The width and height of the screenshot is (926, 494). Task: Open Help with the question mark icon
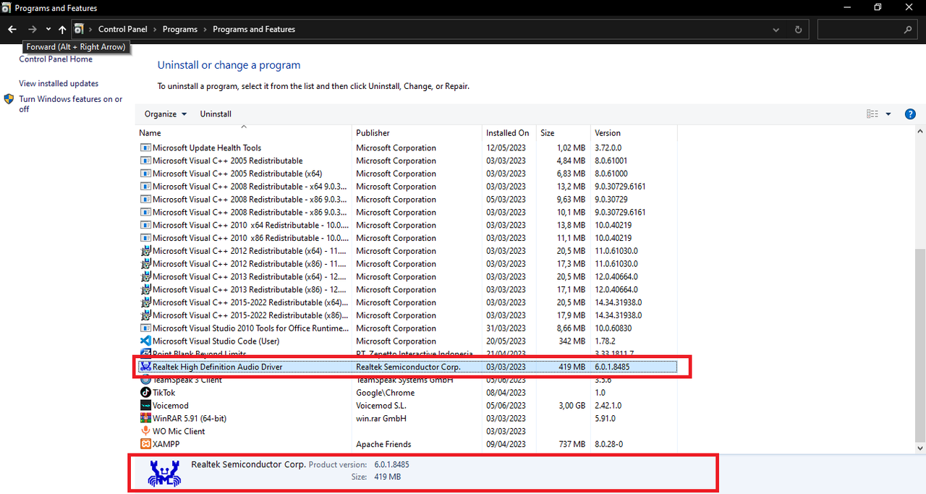911,114
